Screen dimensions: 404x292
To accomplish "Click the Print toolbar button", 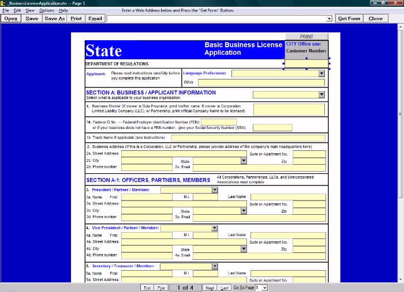I will click(76, 18).
